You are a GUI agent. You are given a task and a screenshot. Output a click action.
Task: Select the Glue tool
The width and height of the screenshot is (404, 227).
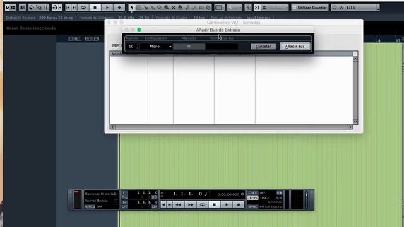(153, 8)
